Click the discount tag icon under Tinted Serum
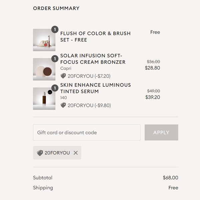 pos(63,105)
